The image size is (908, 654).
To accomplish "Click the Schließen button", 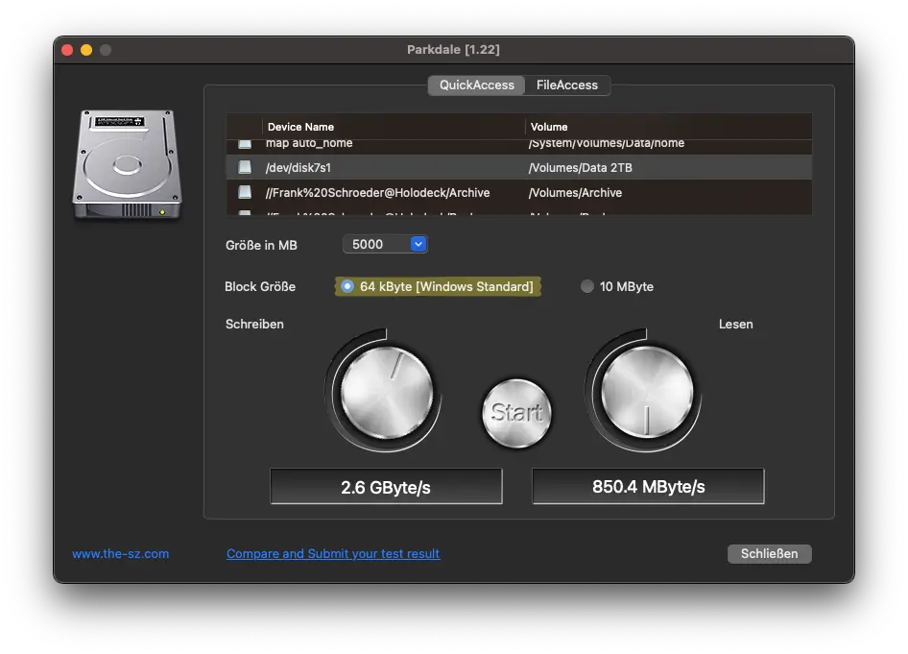I will [x=769, y=554].
